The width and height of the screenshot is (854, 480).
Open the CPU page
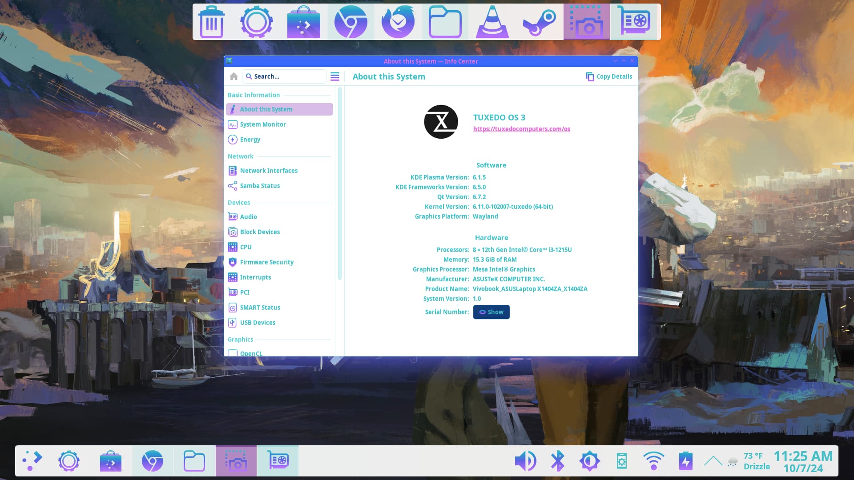point(279,247)
